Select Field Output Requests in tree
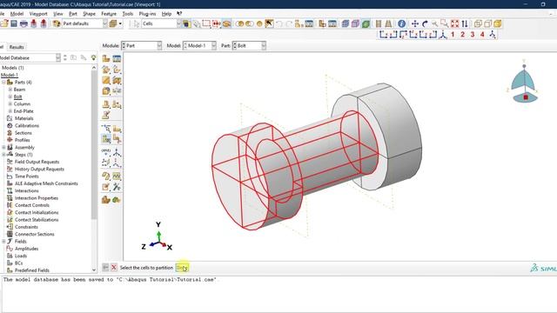This screenshot has width=557, height=313. point(37,162)
